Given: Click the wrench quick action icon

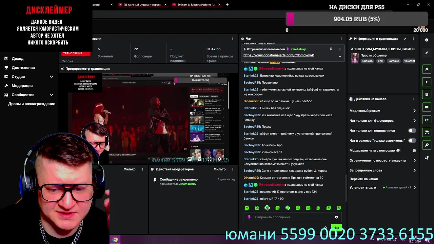Looking at the screenshot, I should pyautogui.click(x=427, y=145).
